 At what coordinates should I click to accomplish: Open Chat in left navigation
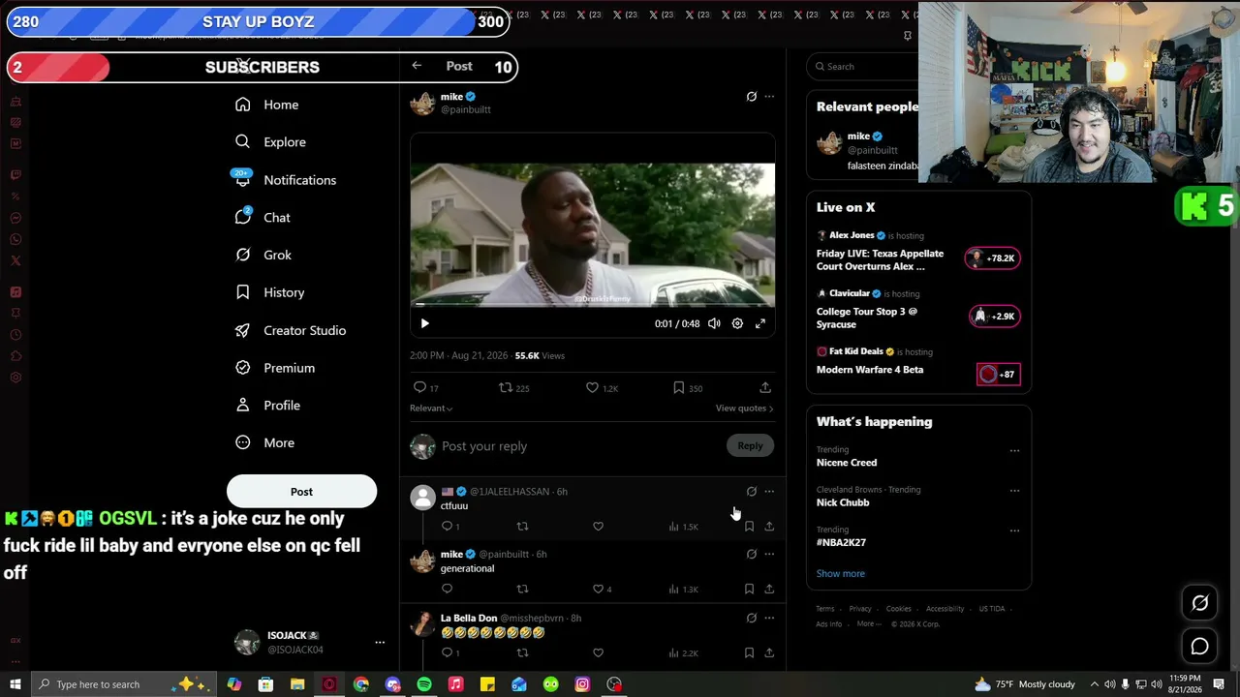pos(263,217)
